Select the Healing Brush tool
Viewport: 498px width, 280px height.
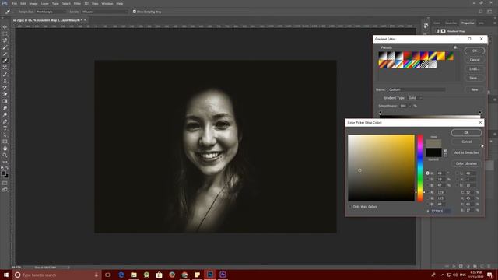tap(5, 68)
